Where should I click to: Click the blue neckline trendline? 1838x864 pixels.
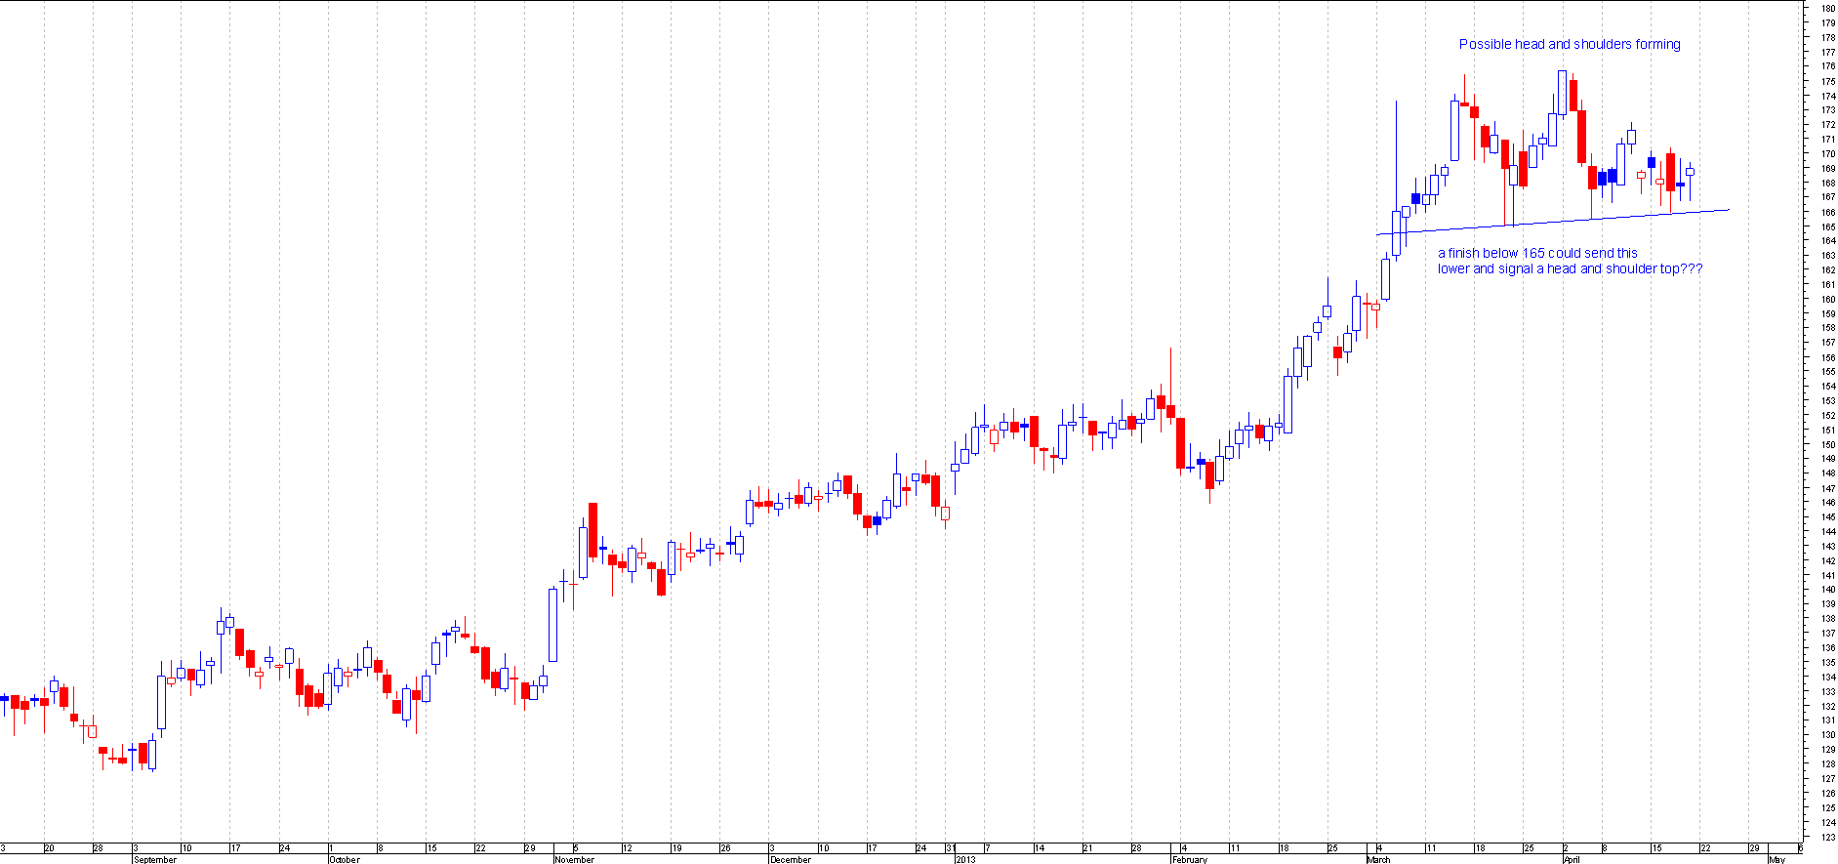[x=1562, y=222]
